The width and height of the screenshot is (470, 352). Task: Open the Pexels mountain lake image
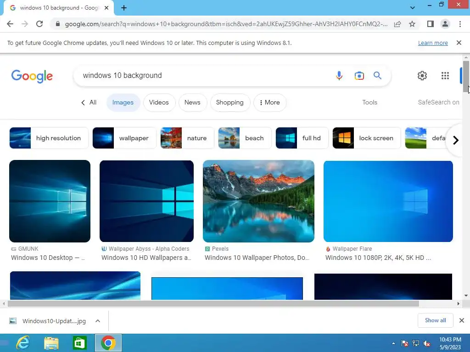[x=259, y=201]
